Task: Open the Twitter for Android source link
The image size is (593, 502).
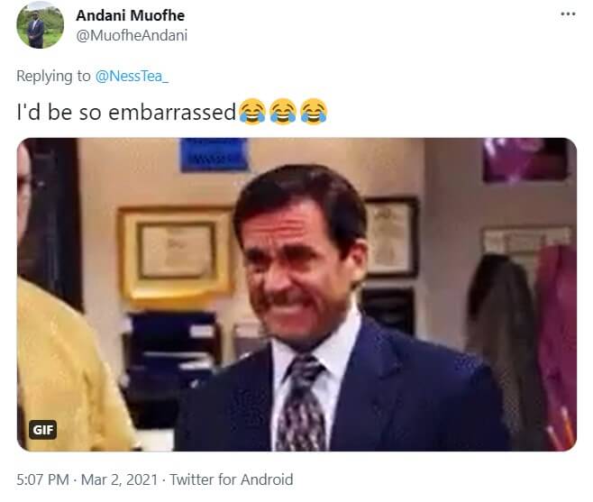Action: click(x=231, y=479)
